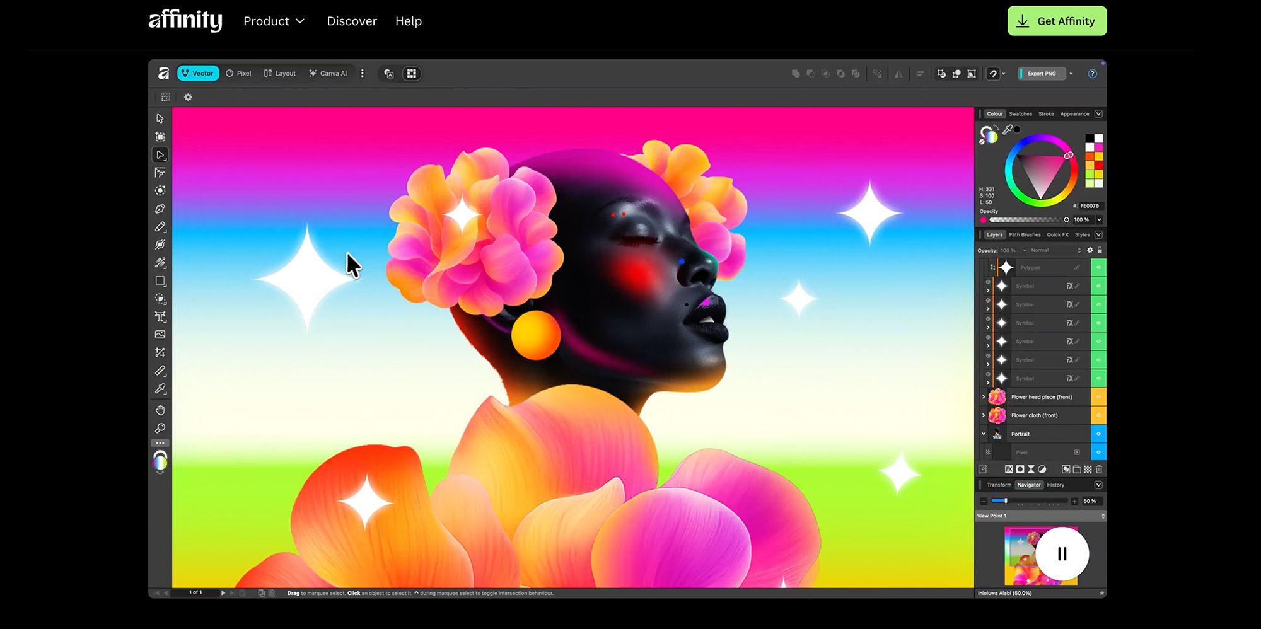Expand the Flower head piece (front) layer
The height and width of the screenshot is (629, 1261).
coord(983,397)
